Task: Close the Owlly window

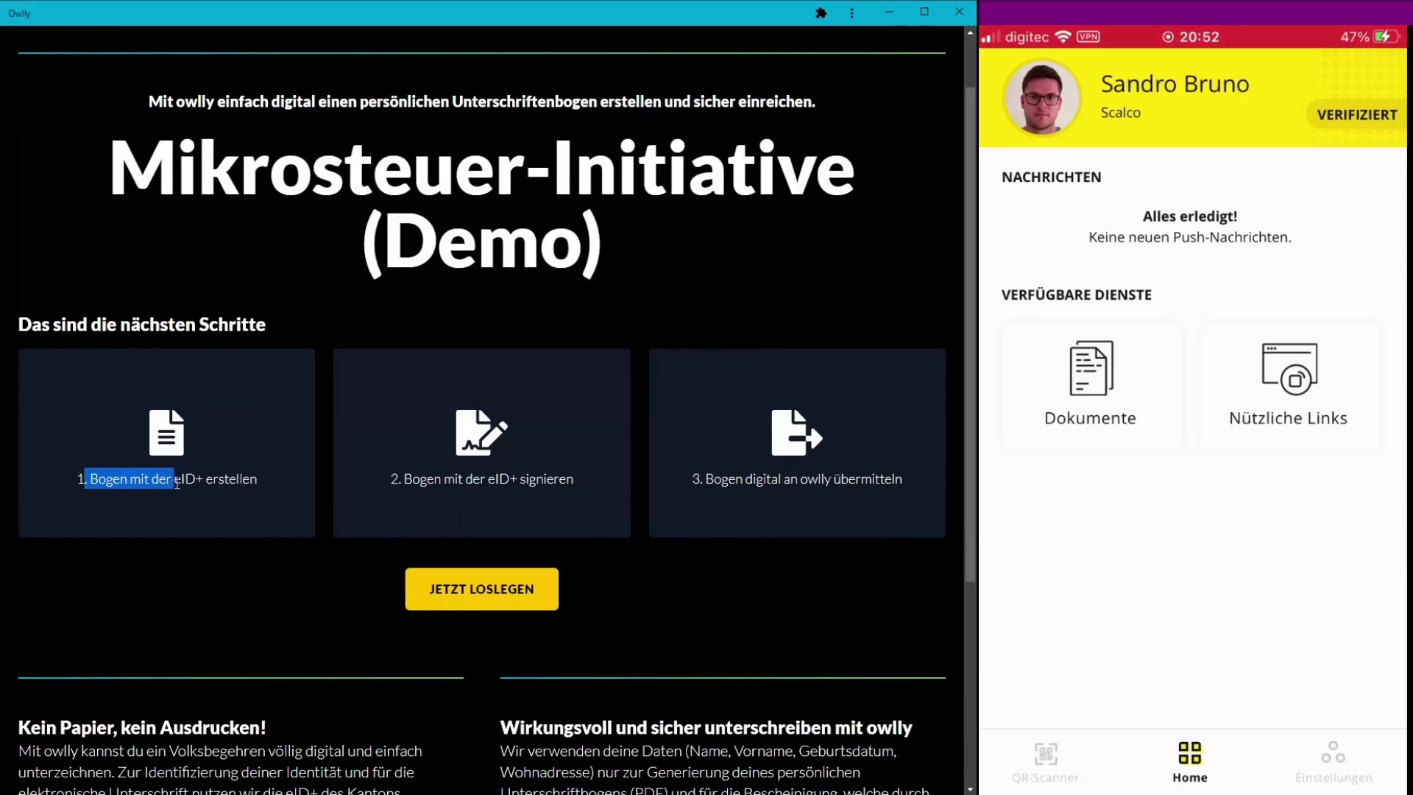Action: point(959,12)
